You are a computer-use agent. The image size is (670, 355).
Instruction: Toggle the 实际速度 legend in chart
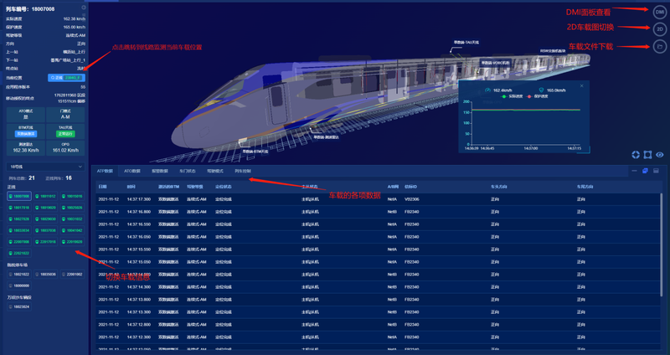click(x=513, y=96)
